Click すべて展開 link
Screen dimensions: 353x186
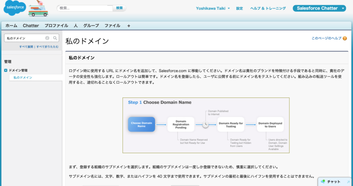tap(26, 47)
